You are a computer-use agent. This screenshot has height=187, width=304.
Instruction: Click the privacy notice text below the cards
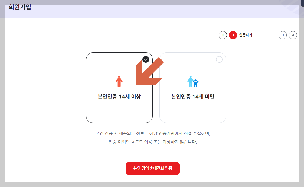(x=152, y=138)
